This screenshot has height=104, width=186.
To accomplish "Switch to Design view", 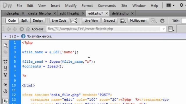I will 38,21.
